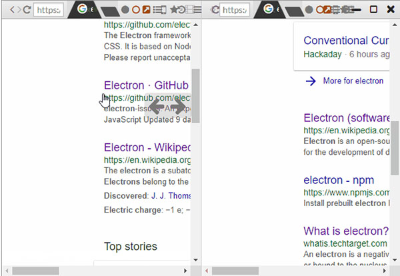Click the top github.com/elec URL text in left pane

click(x=147, y=25)
